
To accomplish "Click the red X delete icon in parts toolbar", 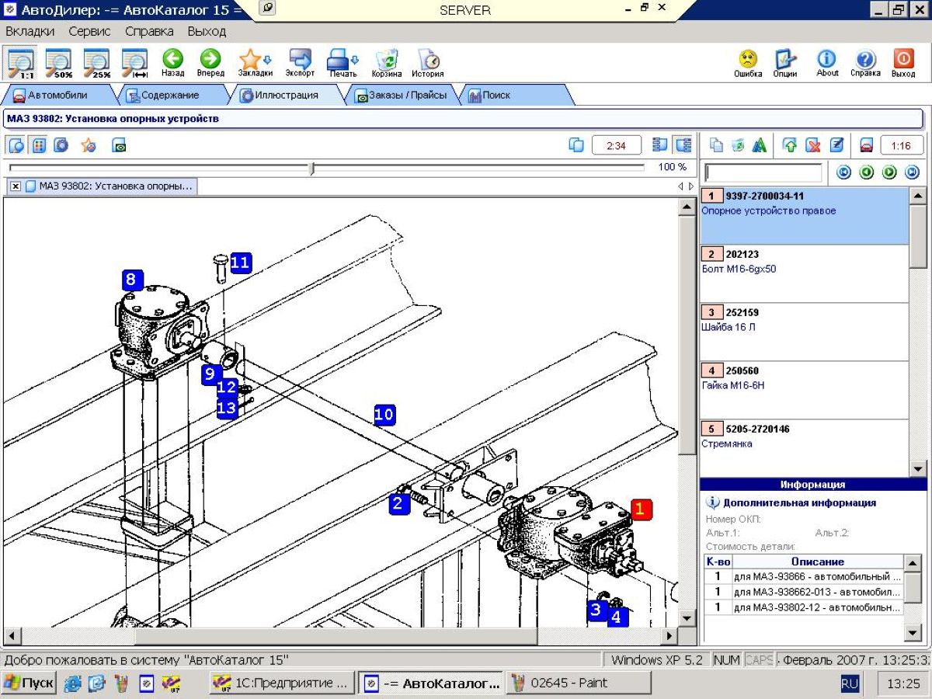I will point(813,145).
